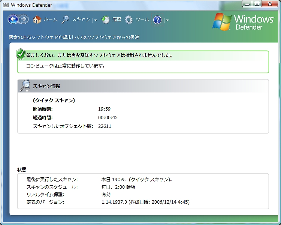Click the green shield status icon
Viewport: 281px width, 225px height.
(x=20, y=54)
